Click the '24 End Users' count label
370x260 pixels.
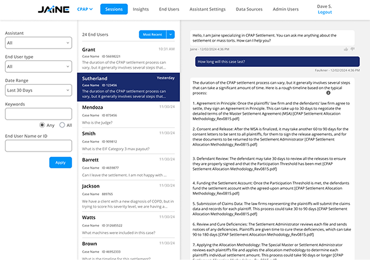[95, 34]
